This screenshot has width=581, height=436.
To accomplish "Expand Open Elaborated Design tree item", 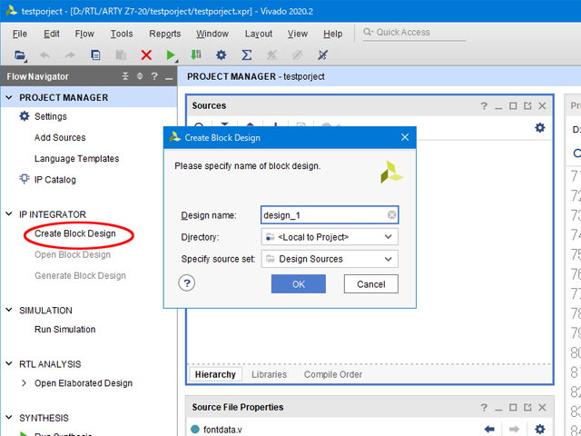I will tap(25, 383).
